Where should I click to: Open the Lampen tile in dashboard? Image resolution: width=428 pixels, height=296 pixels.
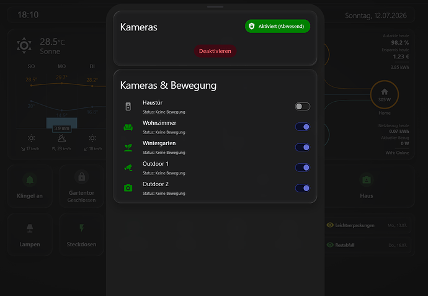30,235
